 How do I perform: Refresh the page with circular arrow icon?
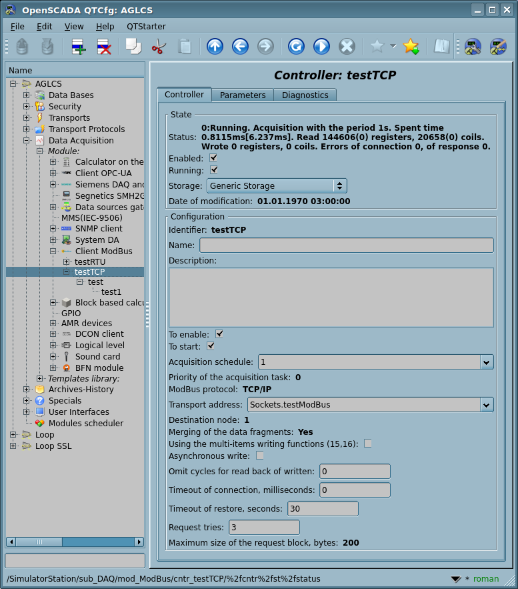[x=296, y=46]
